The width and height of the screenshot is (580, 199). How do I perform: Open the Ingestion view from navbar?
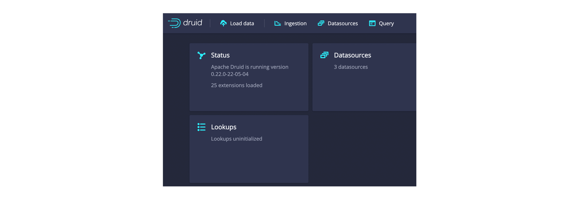290,23
